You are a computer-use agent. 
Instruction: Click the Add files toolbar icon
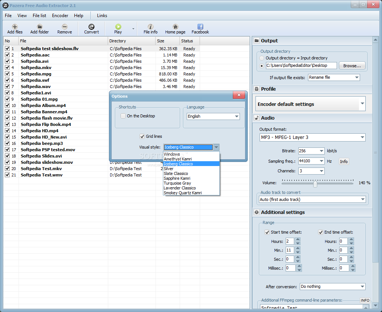[x=15, y=26]
